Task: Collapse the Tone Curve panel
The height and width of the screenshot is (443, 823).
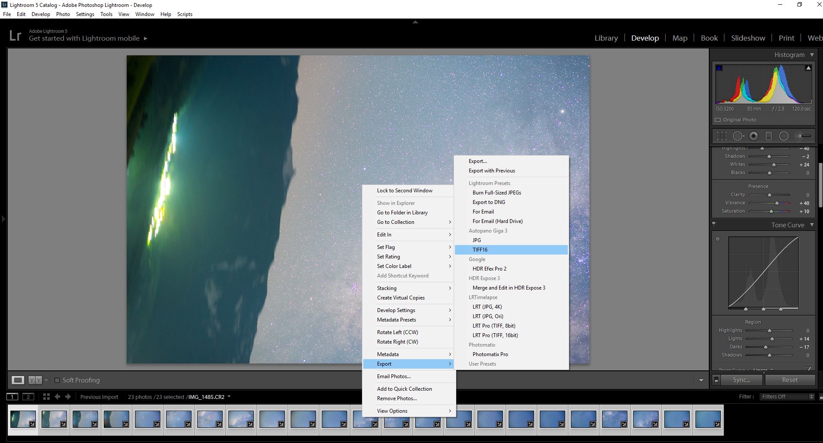Action: pyautogui.click(x=812, y=225)
